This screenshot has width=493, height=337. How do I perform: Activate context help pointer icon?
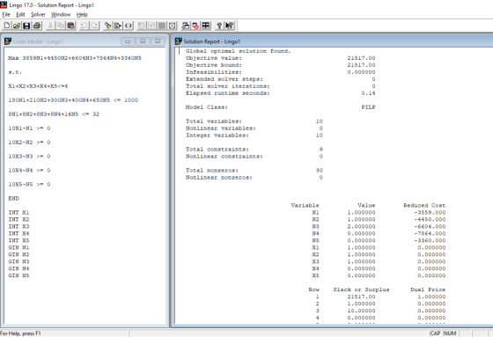click(230, 26)
